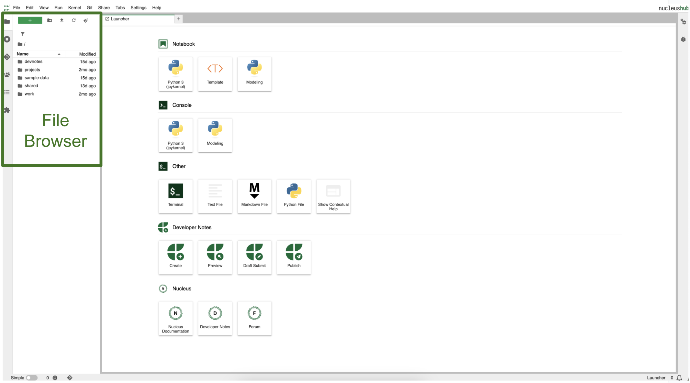Viewport: 690px width, 383px height.
Task: Add a new tab with the plus button
Action: [179, 19]
